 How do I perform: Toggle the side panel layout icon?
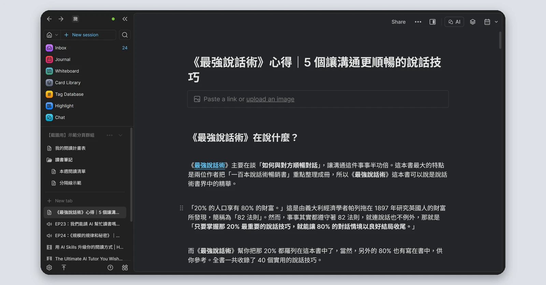coord(432,22)
